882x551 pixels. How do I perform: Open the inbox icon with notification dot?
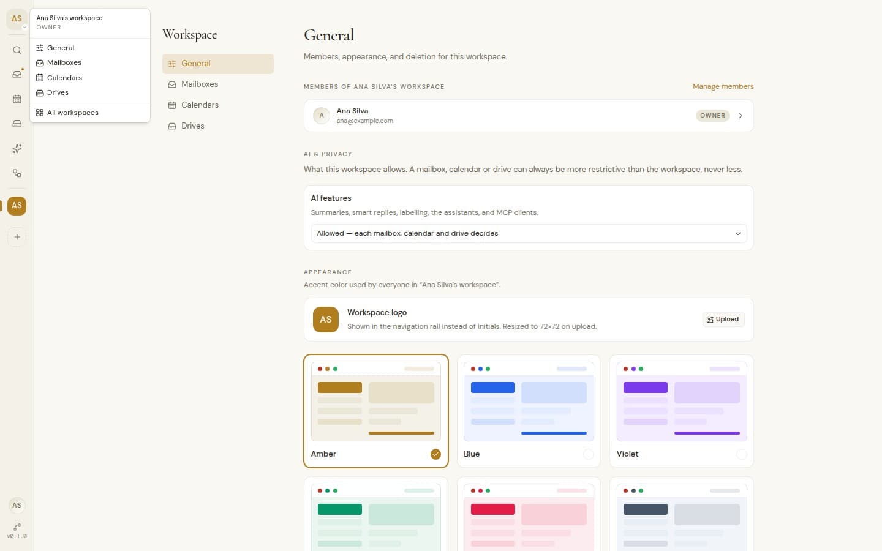[17, 75]
